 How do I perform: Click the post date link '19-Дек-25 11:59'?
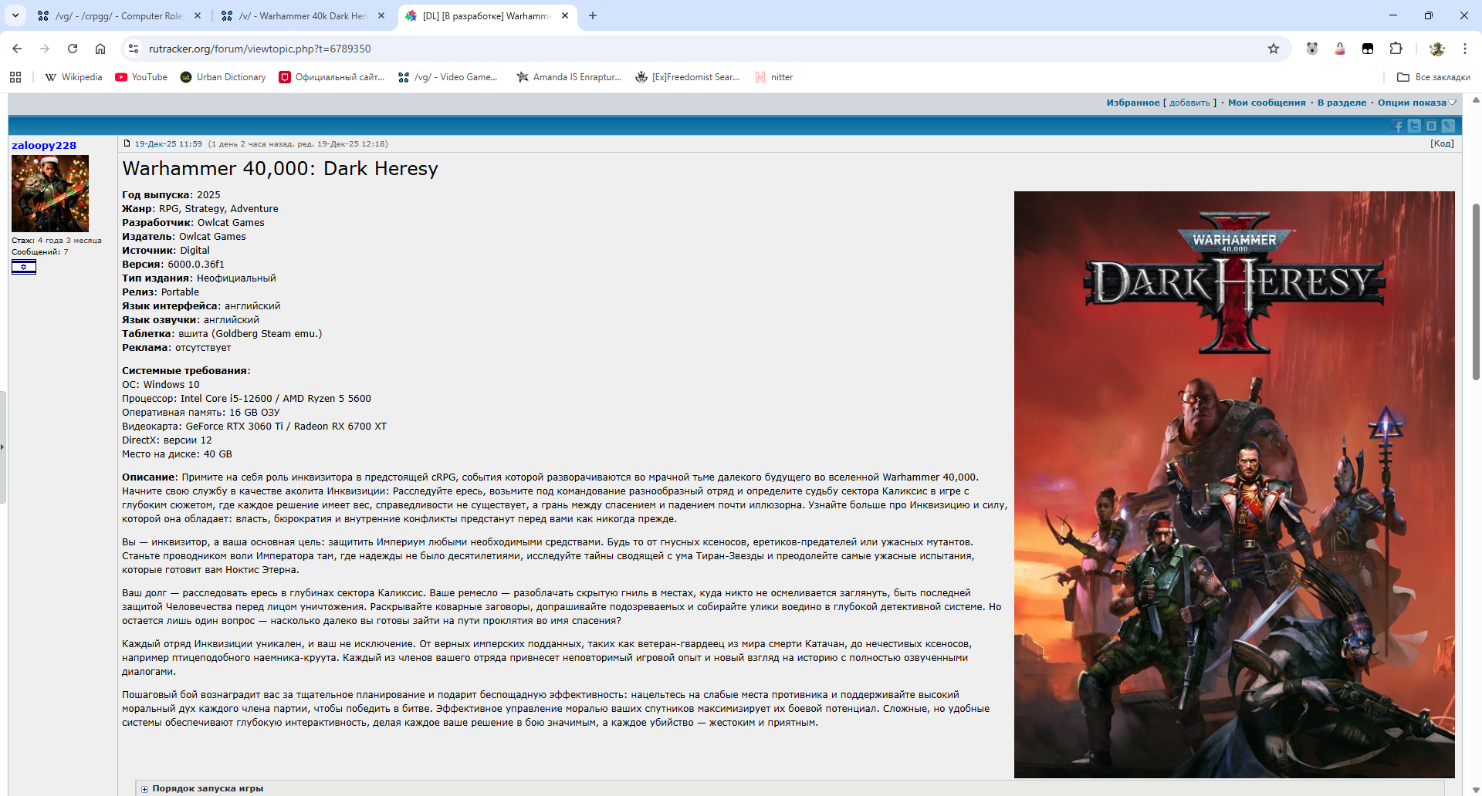click(x=168, y=143)
